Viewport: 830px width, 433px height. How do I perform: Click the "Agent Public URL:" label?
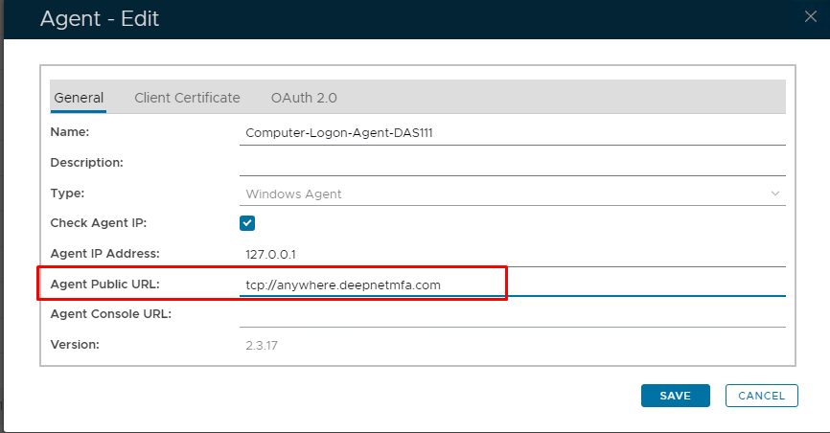tap(104, 284)
